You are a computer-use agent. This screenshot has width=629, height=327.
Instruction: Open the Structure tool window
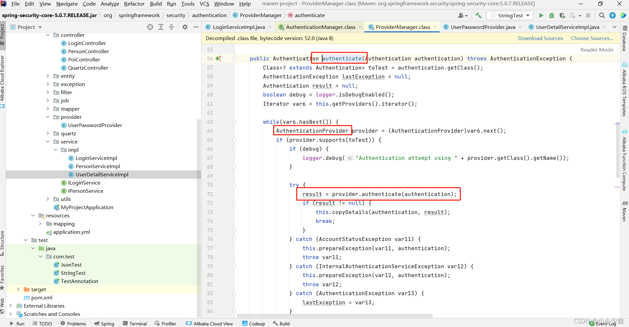(2, 243)
